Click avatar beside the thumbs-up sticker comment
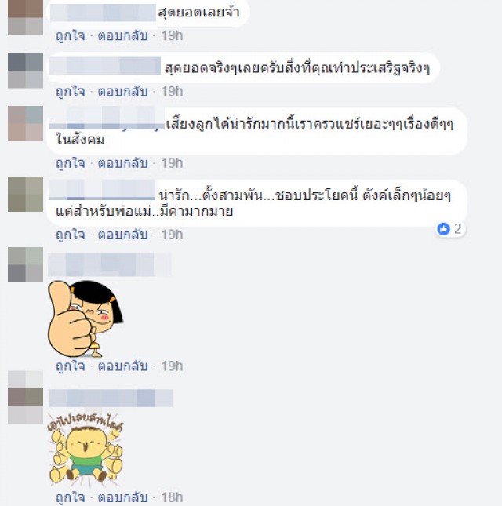The height and width of the screenshot is (506, 502). pos(25,265)
